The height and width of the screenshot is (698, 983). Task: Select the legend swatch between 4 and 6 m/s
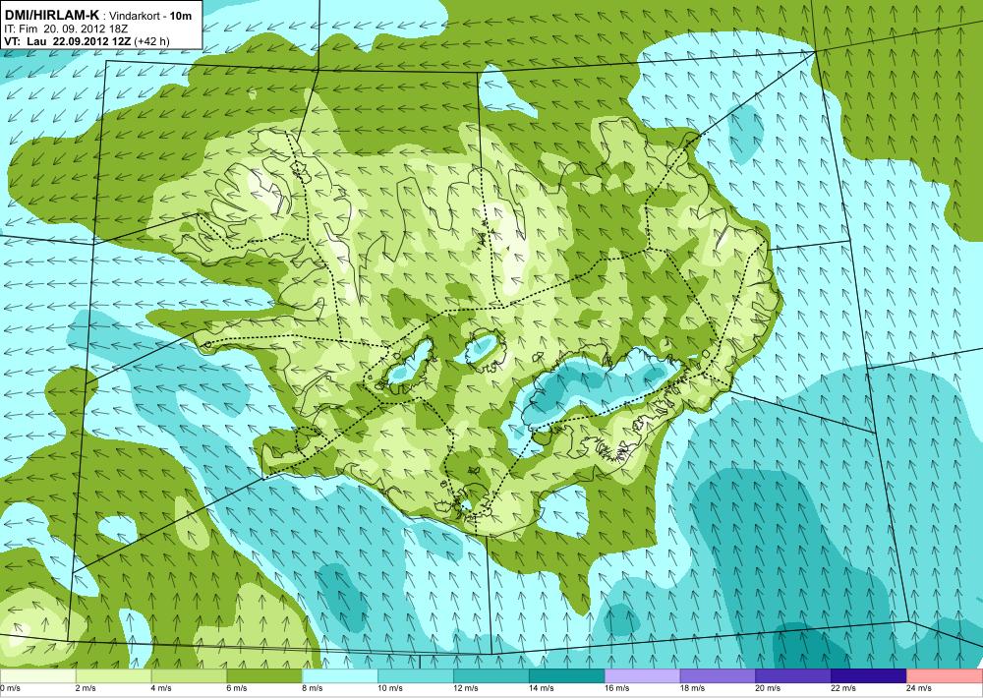pos(189,676)
